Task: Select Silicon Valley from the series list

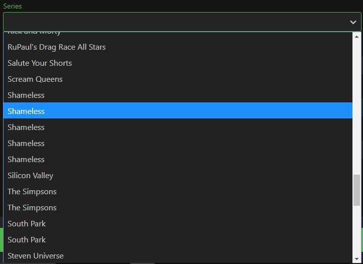Action: [30, 176]
